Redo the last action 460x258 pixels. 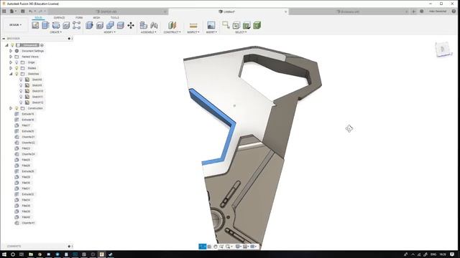click(x=40, y=11)
